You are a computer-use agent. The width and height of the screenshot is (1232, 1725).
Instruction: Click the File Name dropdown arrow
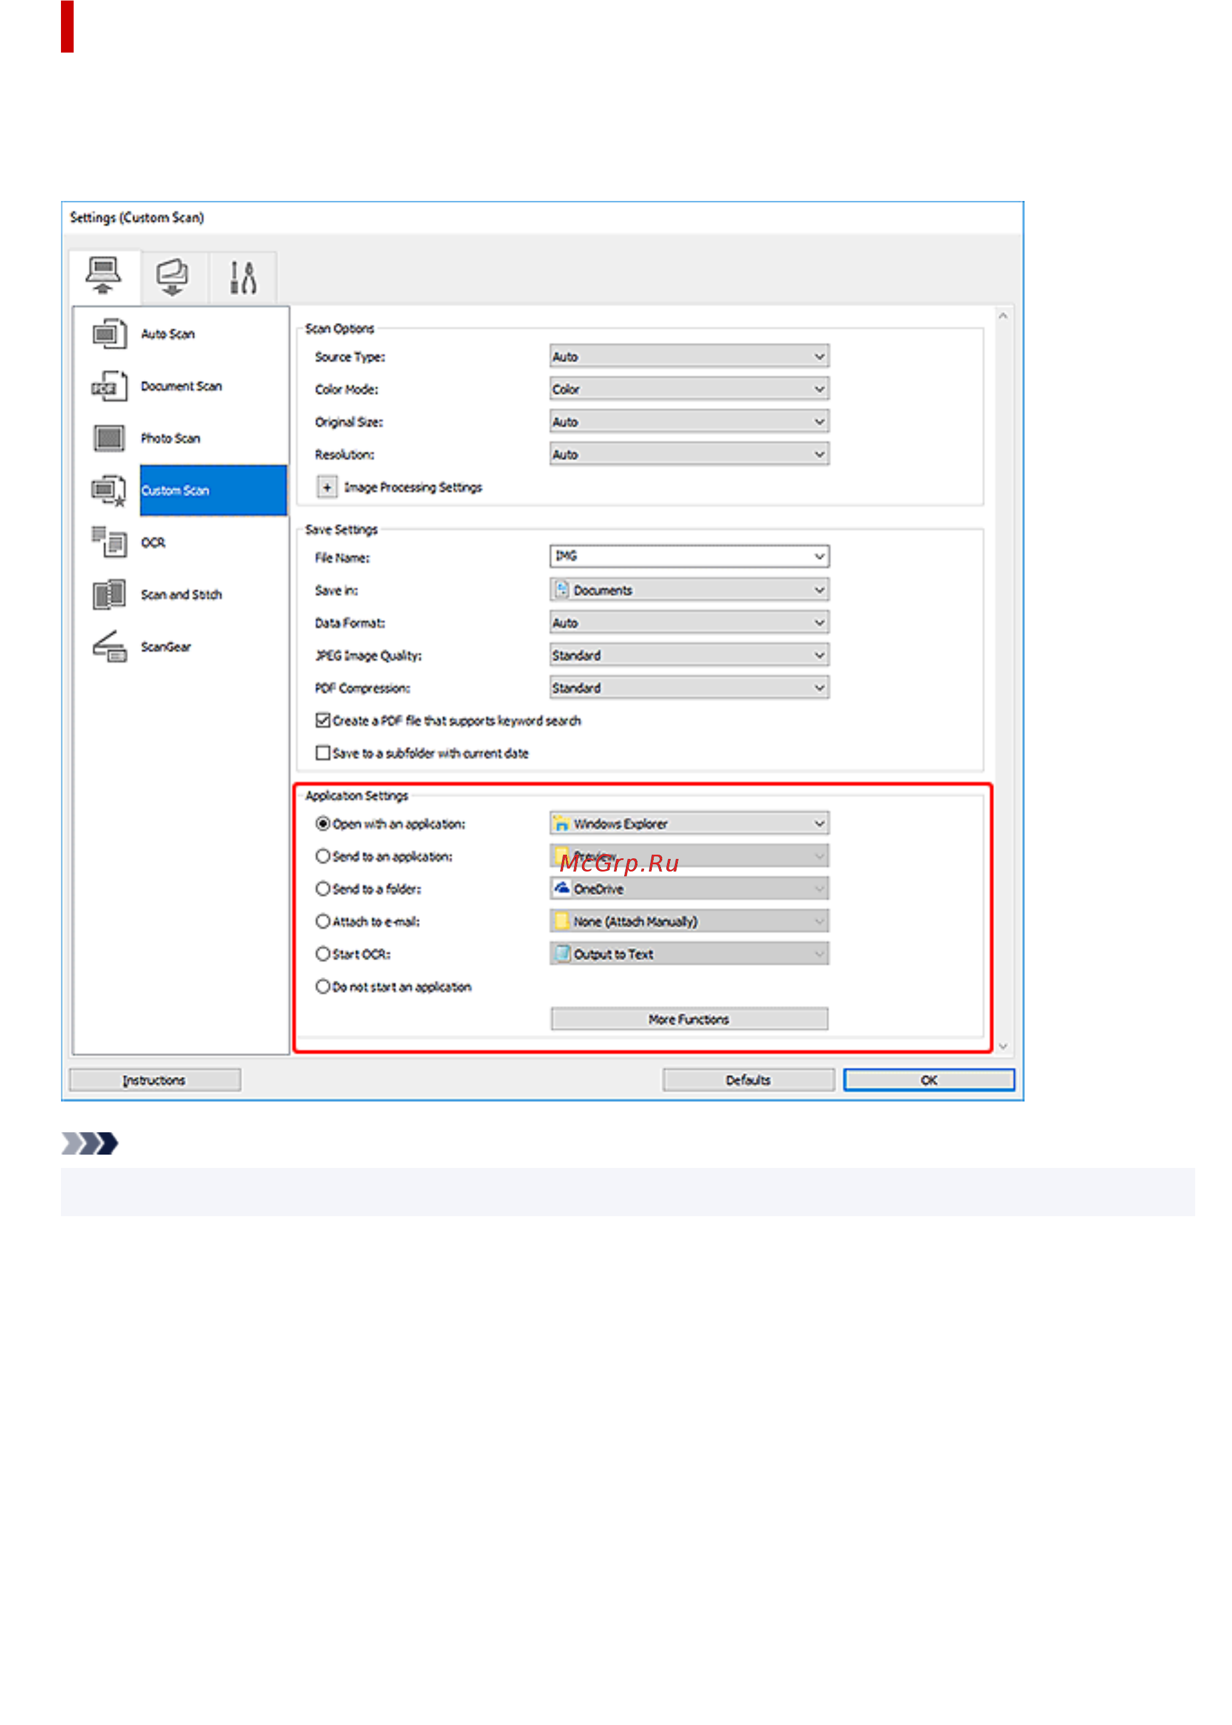click(x=819, y=557)
